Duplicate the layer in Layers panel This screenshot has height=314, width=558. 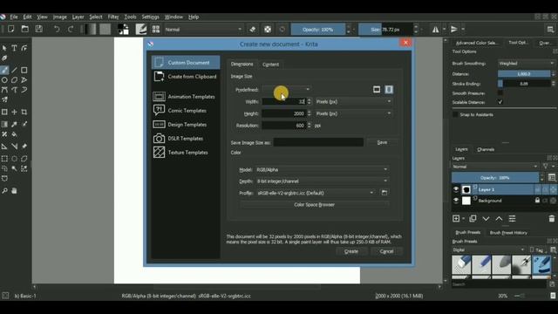coord(473,219)
